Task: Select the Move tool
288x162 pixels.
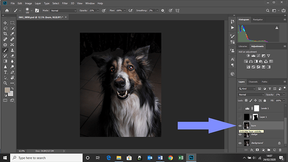Action: point(5,23)
